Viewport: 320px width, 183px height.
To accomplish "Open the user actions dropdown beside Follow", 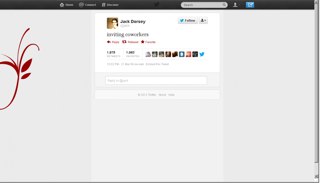I will 203,20.
